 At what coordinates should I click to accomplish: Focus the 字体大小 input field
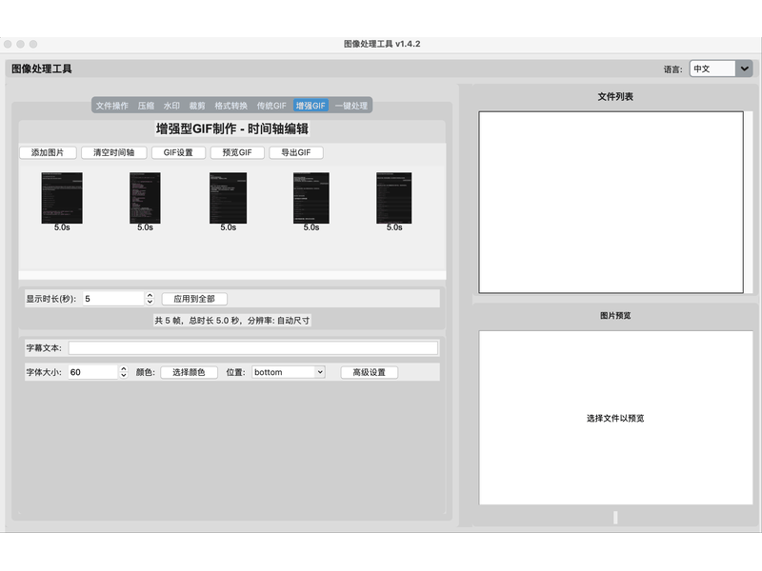pos(92,372)
